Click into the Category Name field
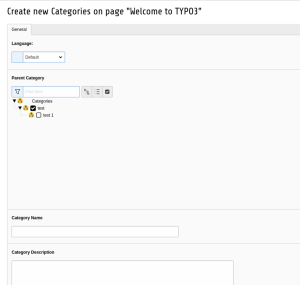300x285 pixels. click(95, 231)
